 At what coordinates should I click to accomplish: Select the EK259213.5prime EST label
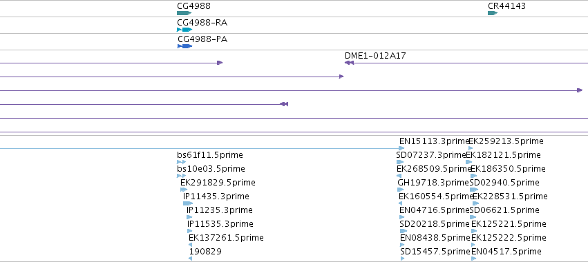coord(506,141)
